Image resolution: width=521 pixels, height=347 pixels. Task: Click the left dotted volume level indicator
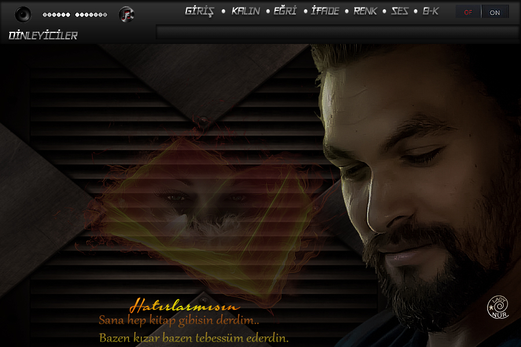point(56,14)
